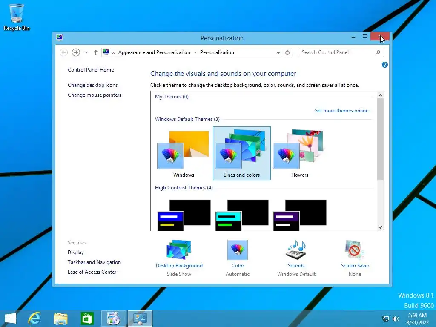Image resolution: width=436 pixels, height=327 pixels.
Task: Open the recent locations dropdown arrow
Action: [x=86, y=52]
